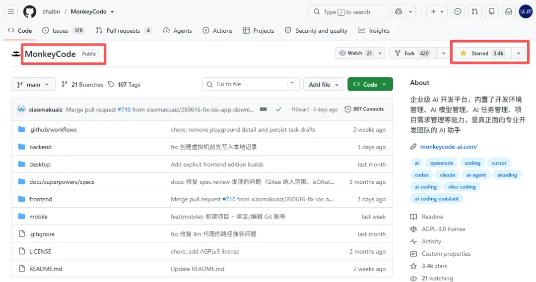
Task: Open the Activity link
Action: 431,241
